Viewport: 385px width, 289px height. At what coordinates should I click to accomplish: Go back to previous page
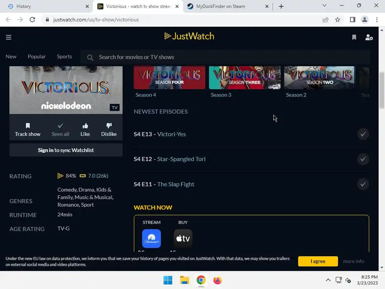pyautogui.click(x=8, y=20)
